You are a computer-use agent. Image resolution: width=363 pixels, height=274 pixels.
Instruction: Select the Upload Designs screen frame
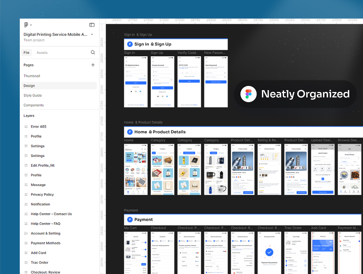pos(323,169)
